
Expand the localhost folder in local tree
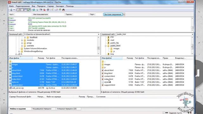(x=25, y=37)
